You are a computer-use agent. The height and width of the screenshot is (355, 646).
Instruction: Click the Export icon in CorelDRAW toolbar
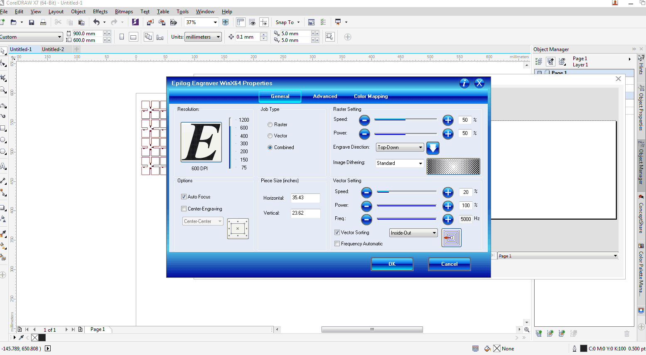pyautogui.click(x=162, y=22)
